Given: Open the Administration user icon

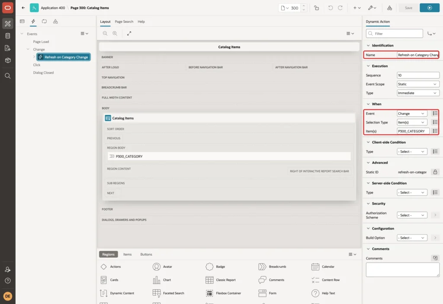Looking at the screenshot, I should coord(8,269).
